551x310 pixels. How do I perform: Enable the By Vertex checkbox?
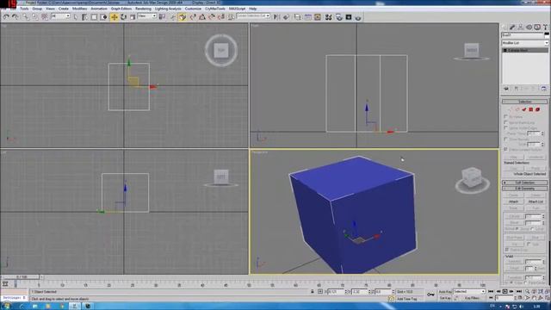(x=505, y=116)
